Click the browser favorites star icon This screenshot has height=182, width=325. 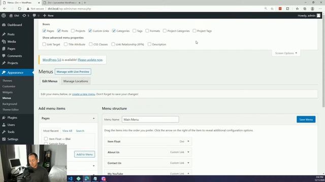[297, 9]
